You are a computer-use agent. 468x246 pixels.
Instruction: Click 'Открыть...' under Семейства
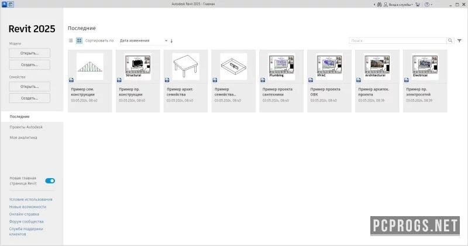tap(30, 87)
